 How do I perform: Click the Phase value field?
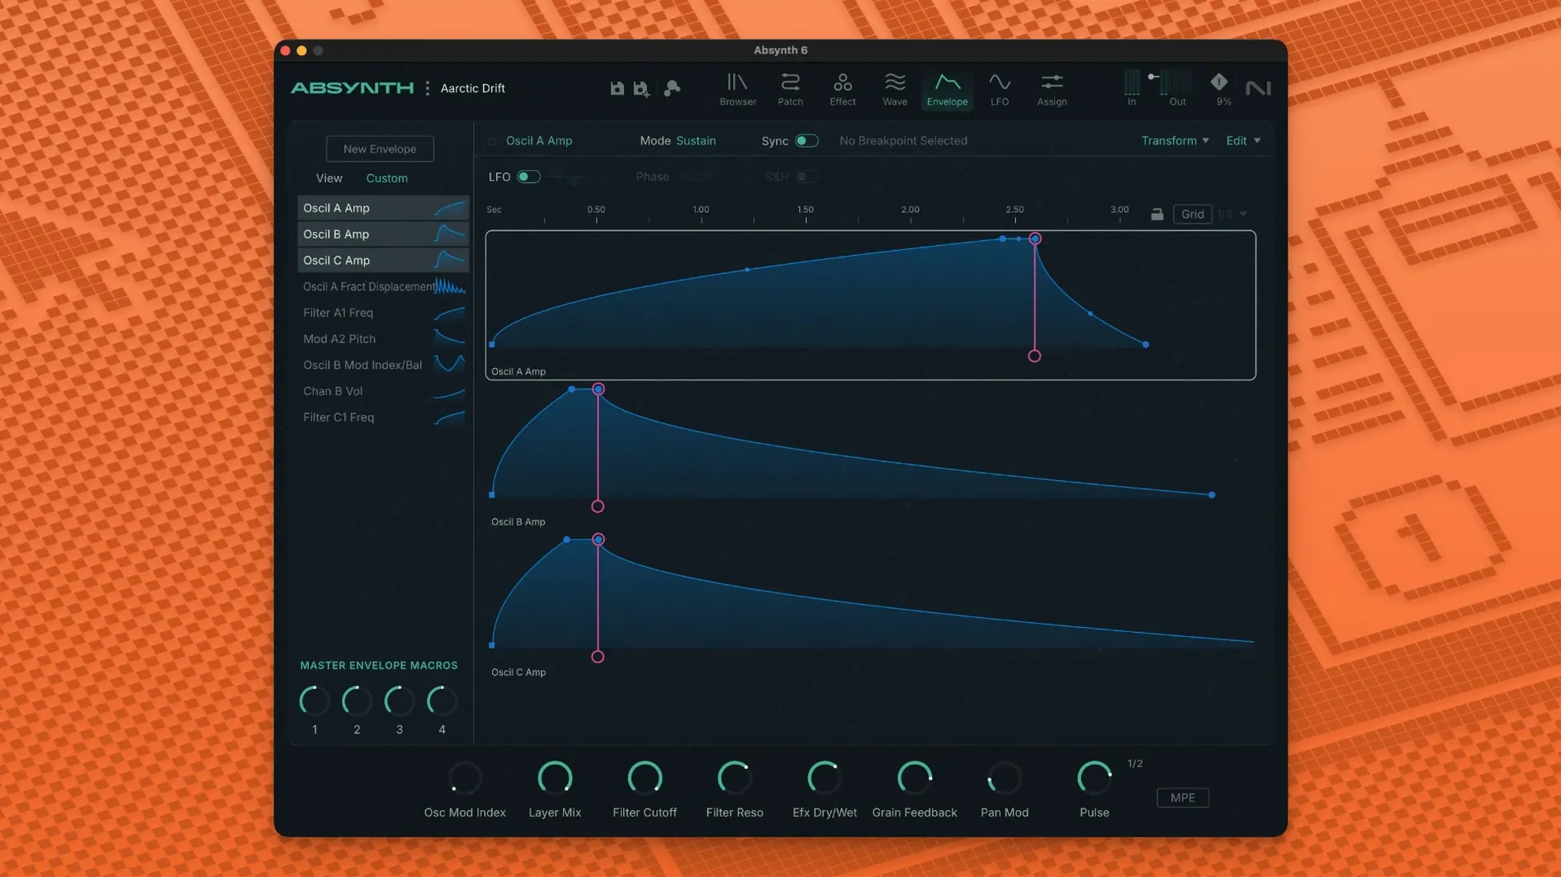pos(695,177)
